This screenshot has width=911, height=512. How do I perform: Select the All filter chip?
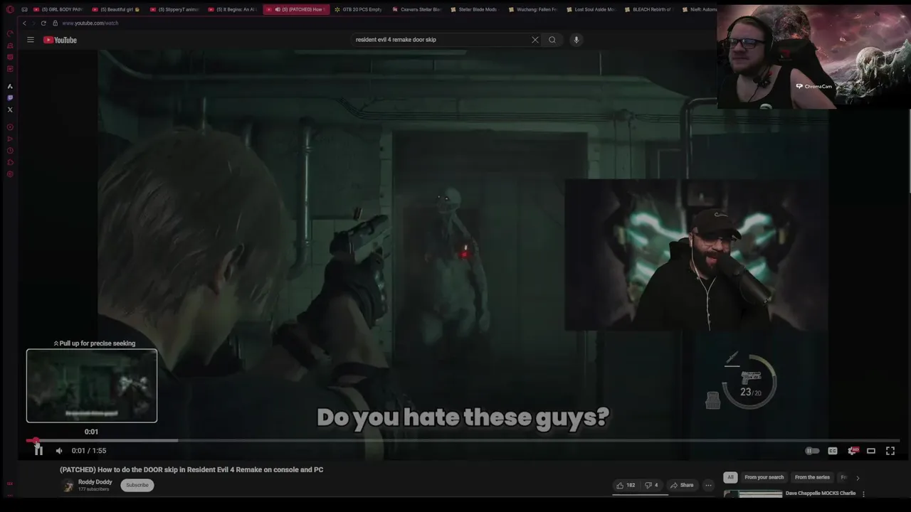pos(730,477)
